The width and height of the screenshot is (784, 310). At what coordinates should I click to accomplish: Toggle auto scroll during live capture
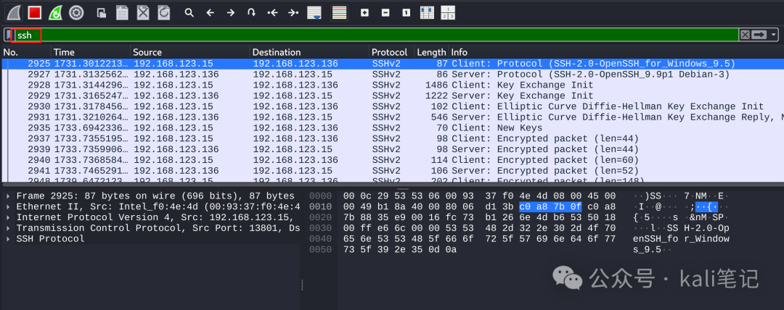tap(314, 12)
